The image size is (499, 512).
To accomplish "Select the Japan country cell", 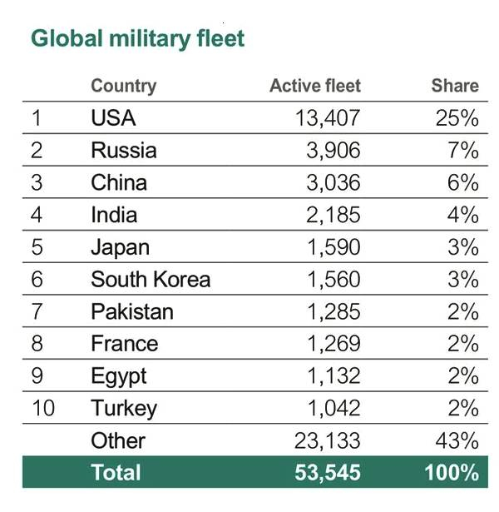I will pos(120,247).
